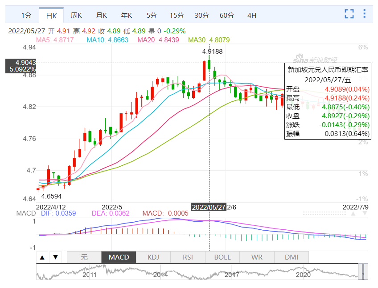Image resolution: width=378 pixels, height=288 pixels.
Task: Click the MA5: 4.8717 legend label
Action: click(x=55, y=40)
